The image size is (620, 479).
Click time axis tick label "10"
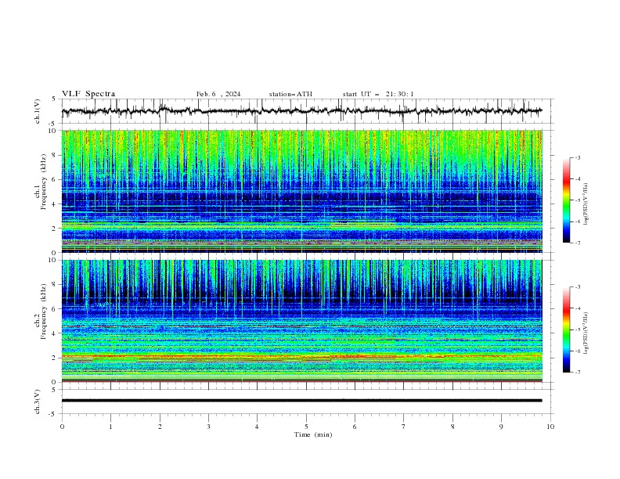coord(550,427)
